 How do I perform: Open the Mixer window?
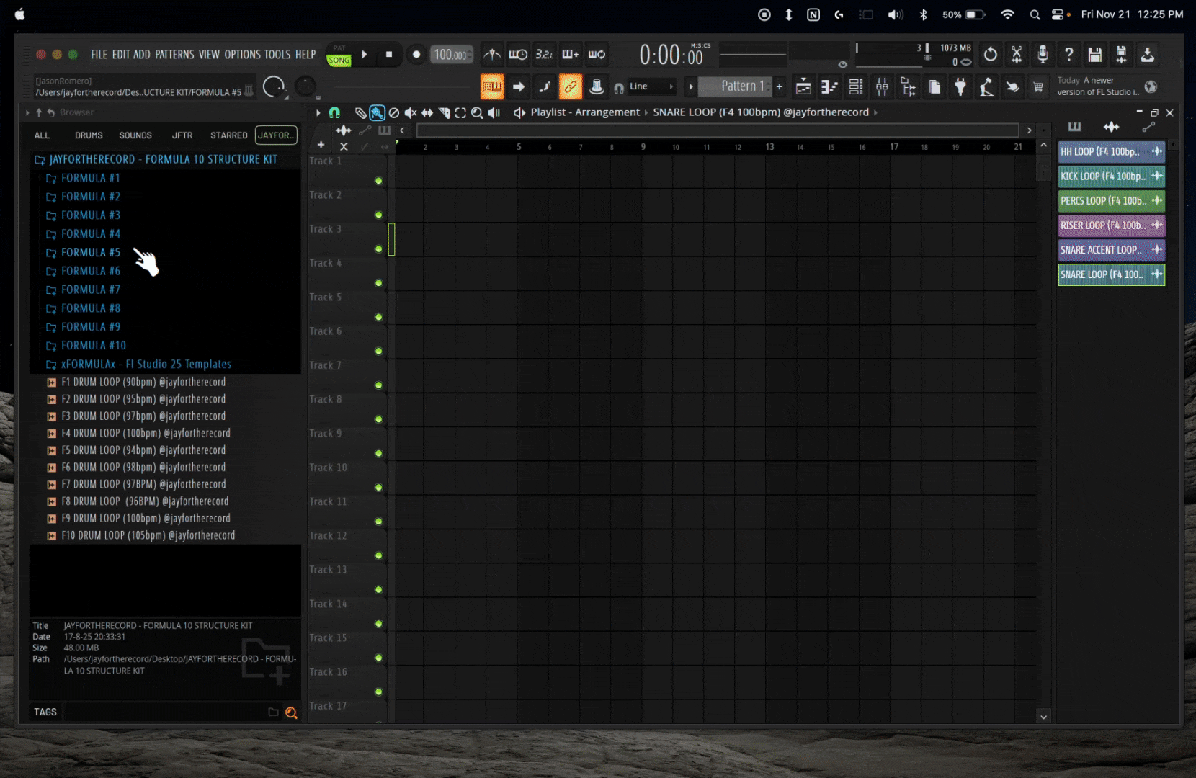point(882,87)
